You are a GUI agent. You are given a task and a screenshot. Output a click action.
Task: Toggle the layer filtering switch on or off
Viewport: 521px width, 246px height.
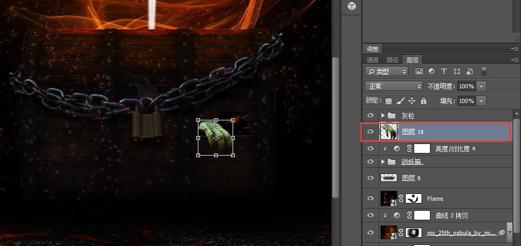[484, 71]
